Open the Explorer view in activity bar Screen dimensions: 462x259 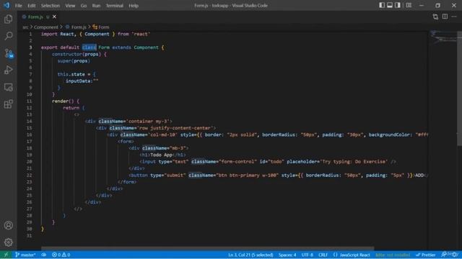[x=8, y=19]
